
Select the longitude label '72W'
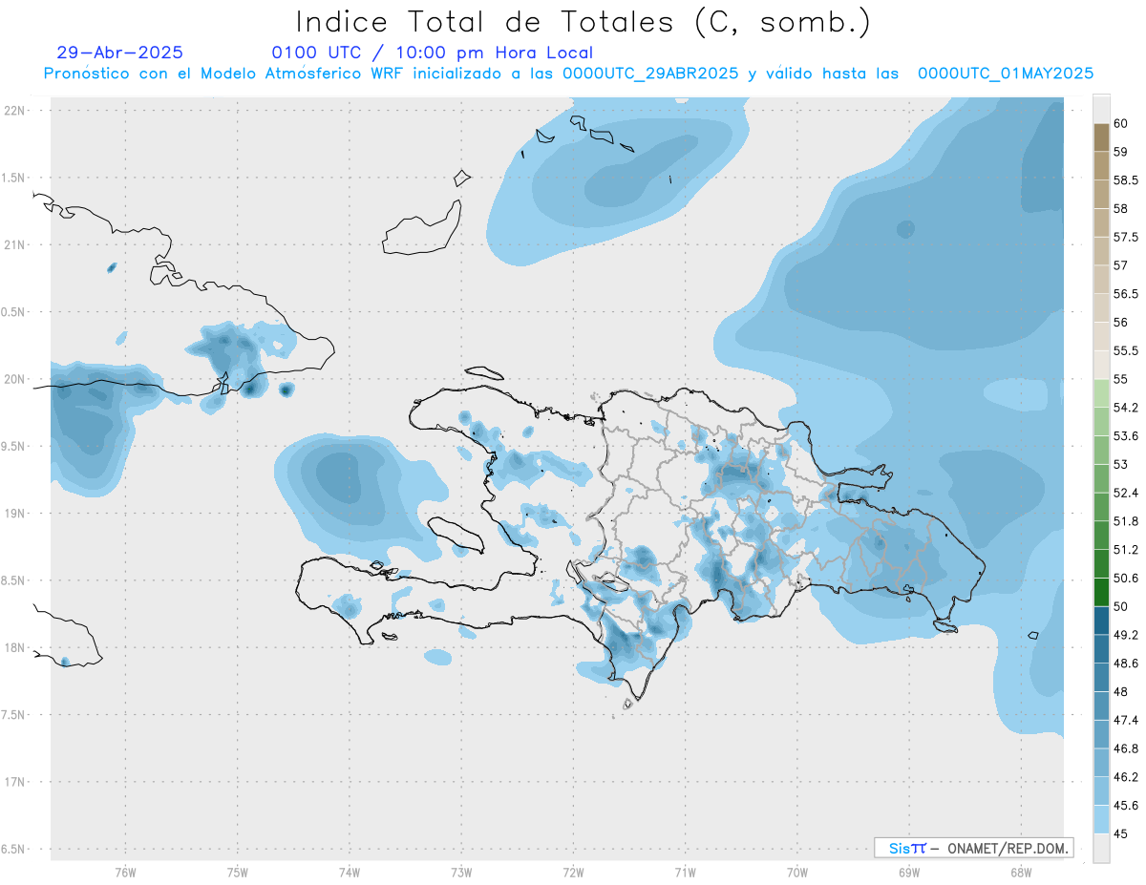[x=573, y=873]
